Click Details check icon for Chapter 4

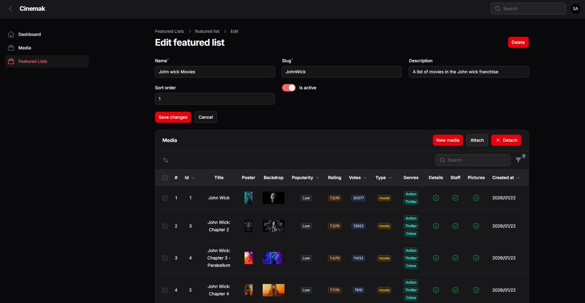pos(436,290)
